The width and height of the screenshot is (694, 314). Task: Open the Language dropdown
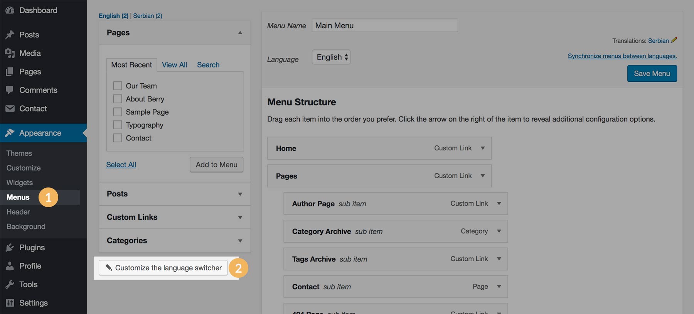coord(331,57)
